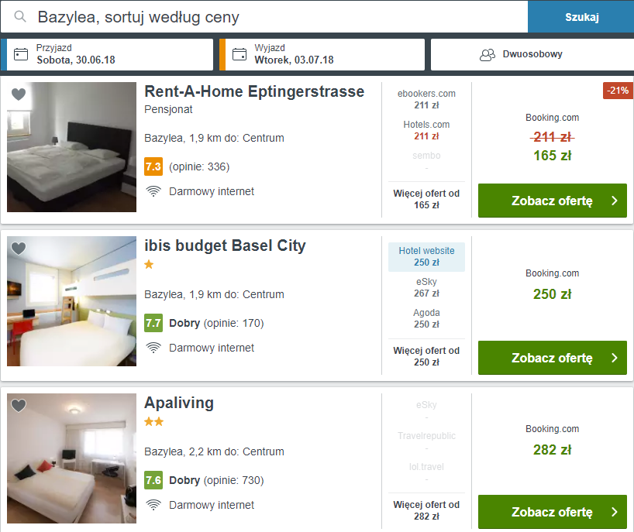Open the Dwuosobowy room type selector
This screenshot has height=532, width=634.
click(532, 54)
